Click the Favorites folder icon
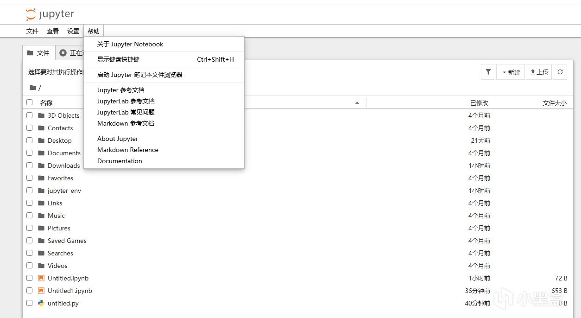Viewport: 581px width, 318px height. pos(41,178)
